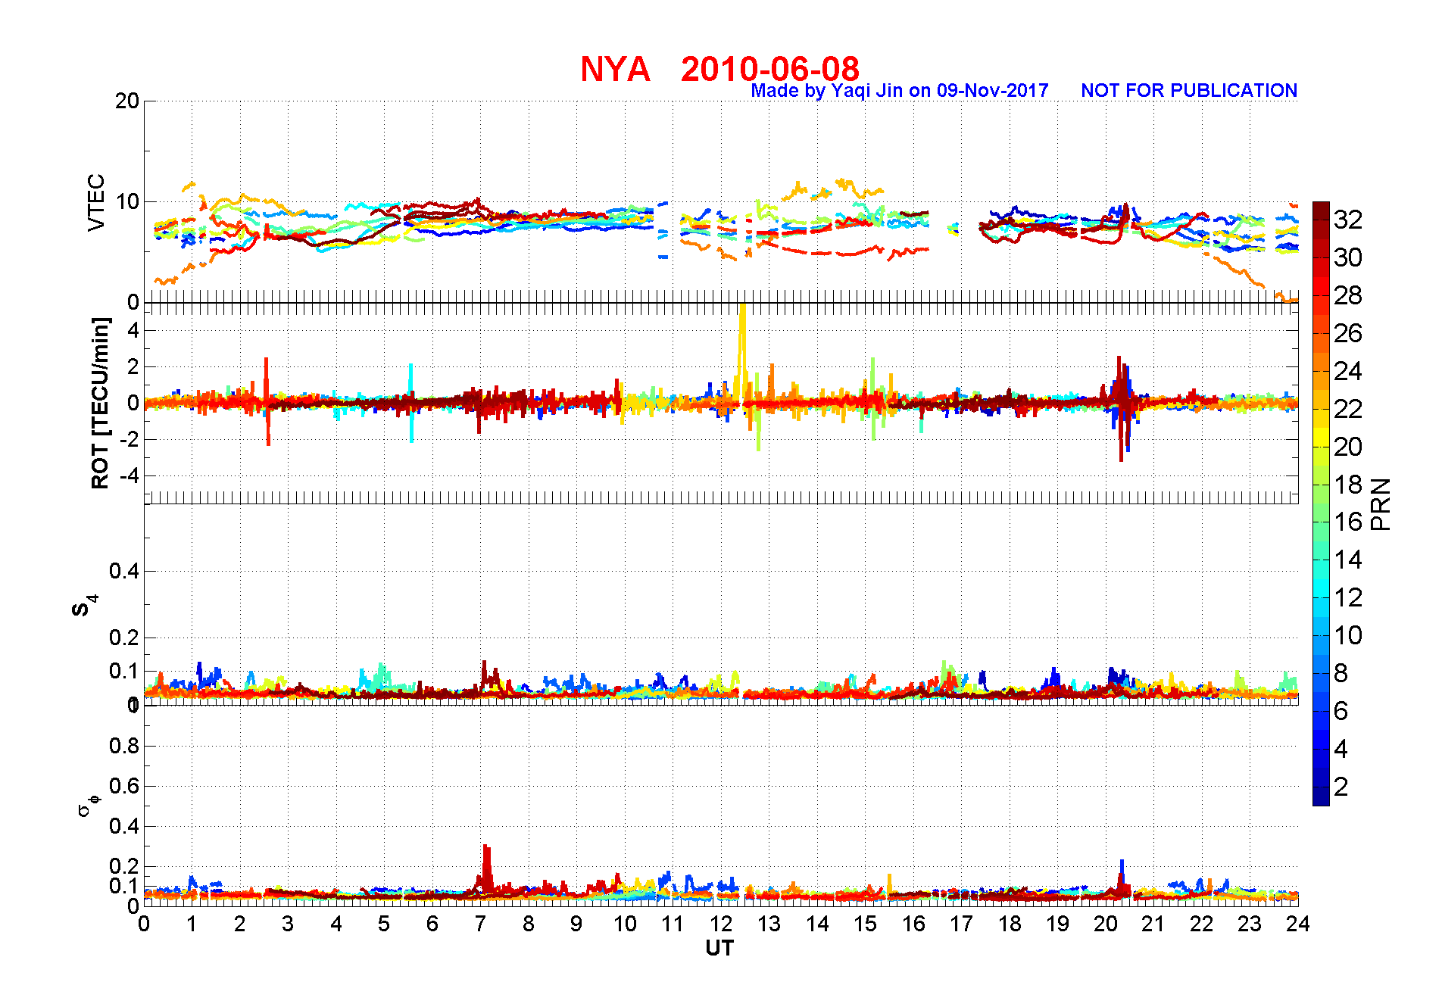1442x1007 pixels.
Task: Click the hour 7 tick on the UT axis
Action: click(x=480, y=924)
